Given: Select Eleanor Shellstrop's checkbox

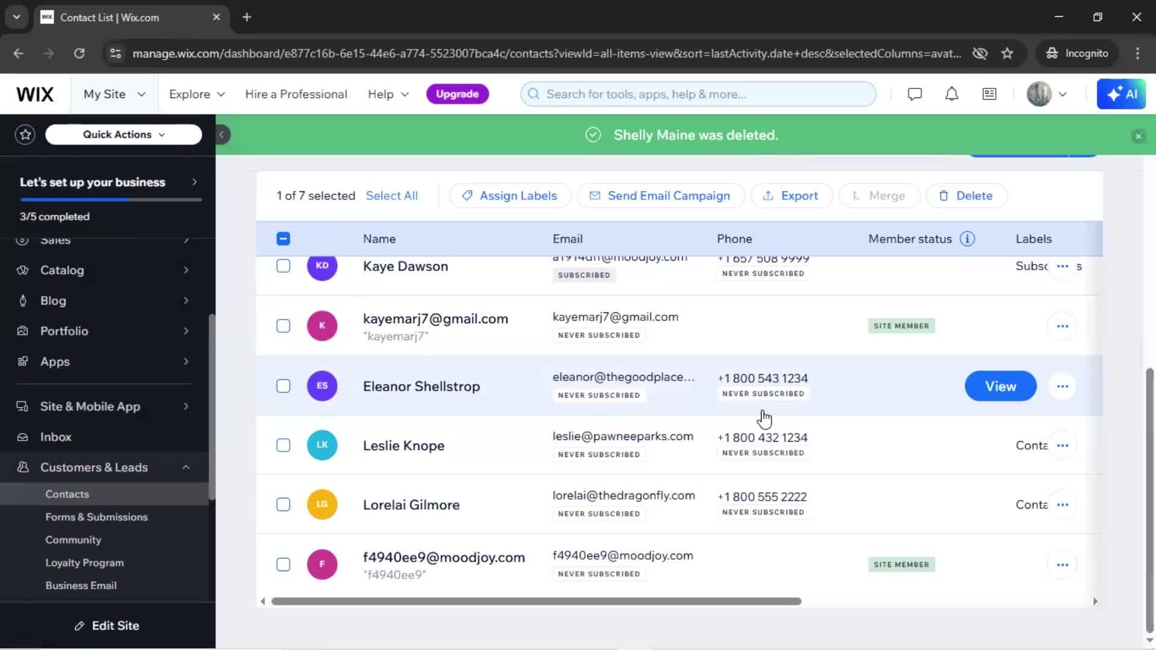Looking at the screenshot, I should tap(283, 386).
